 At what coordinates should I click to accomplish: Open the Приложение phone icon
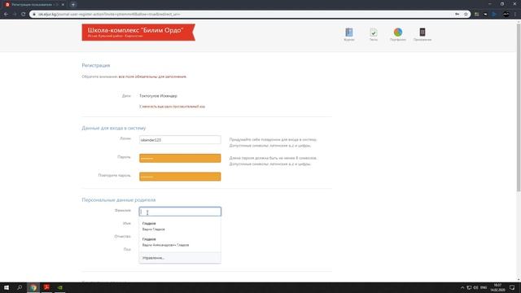click(x=422, y=34)
